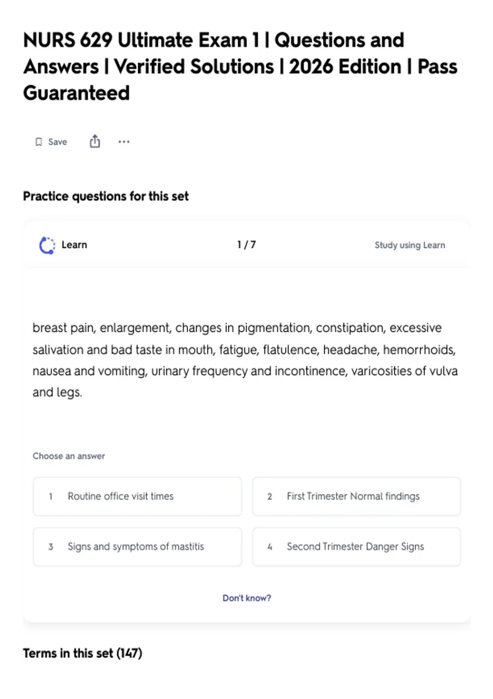493x699 pixels.
Task: Click the Don't know? link
Action: pyautogui.click(x=247, y=598)
